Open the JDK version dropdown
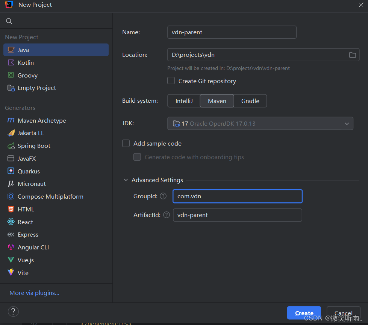 click(x=260, y=123)
